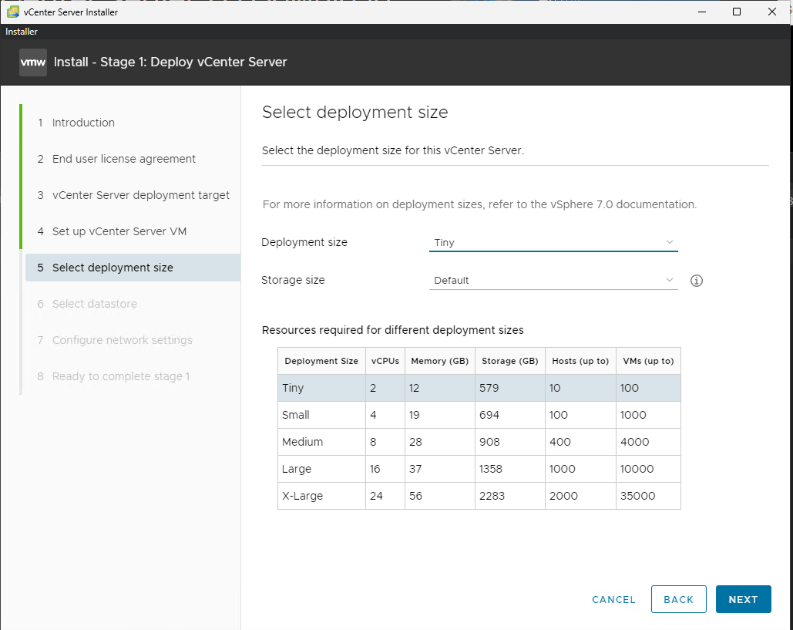Select the Tiny row in table
Viewport: 793px width, 630px height.
click(x=479, y=388)
